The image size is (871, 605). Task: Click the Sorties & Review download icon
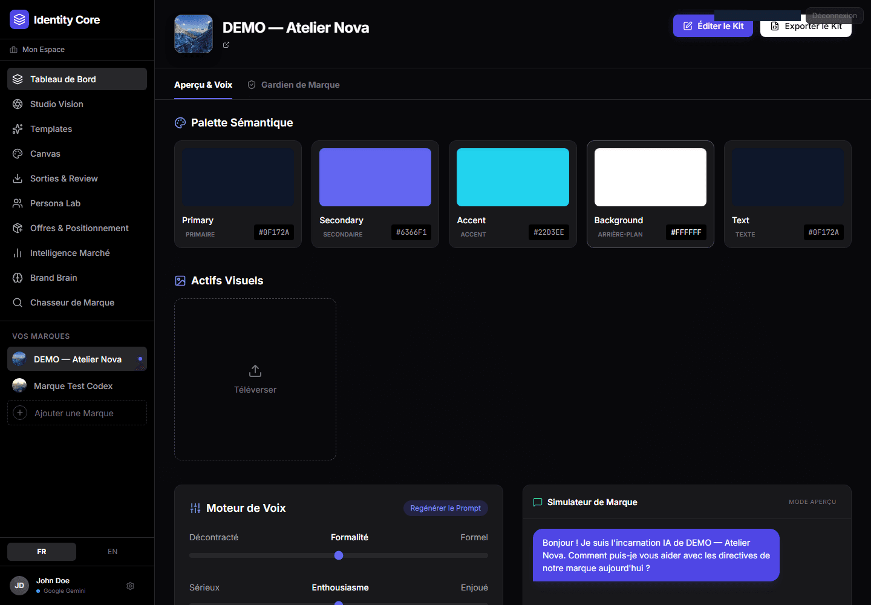point(18,178)
